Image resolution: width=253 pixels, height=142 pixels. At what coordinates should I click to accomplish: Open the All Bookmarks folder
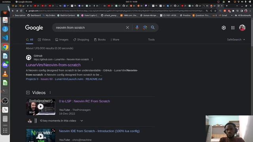click(x=243, y=15)
